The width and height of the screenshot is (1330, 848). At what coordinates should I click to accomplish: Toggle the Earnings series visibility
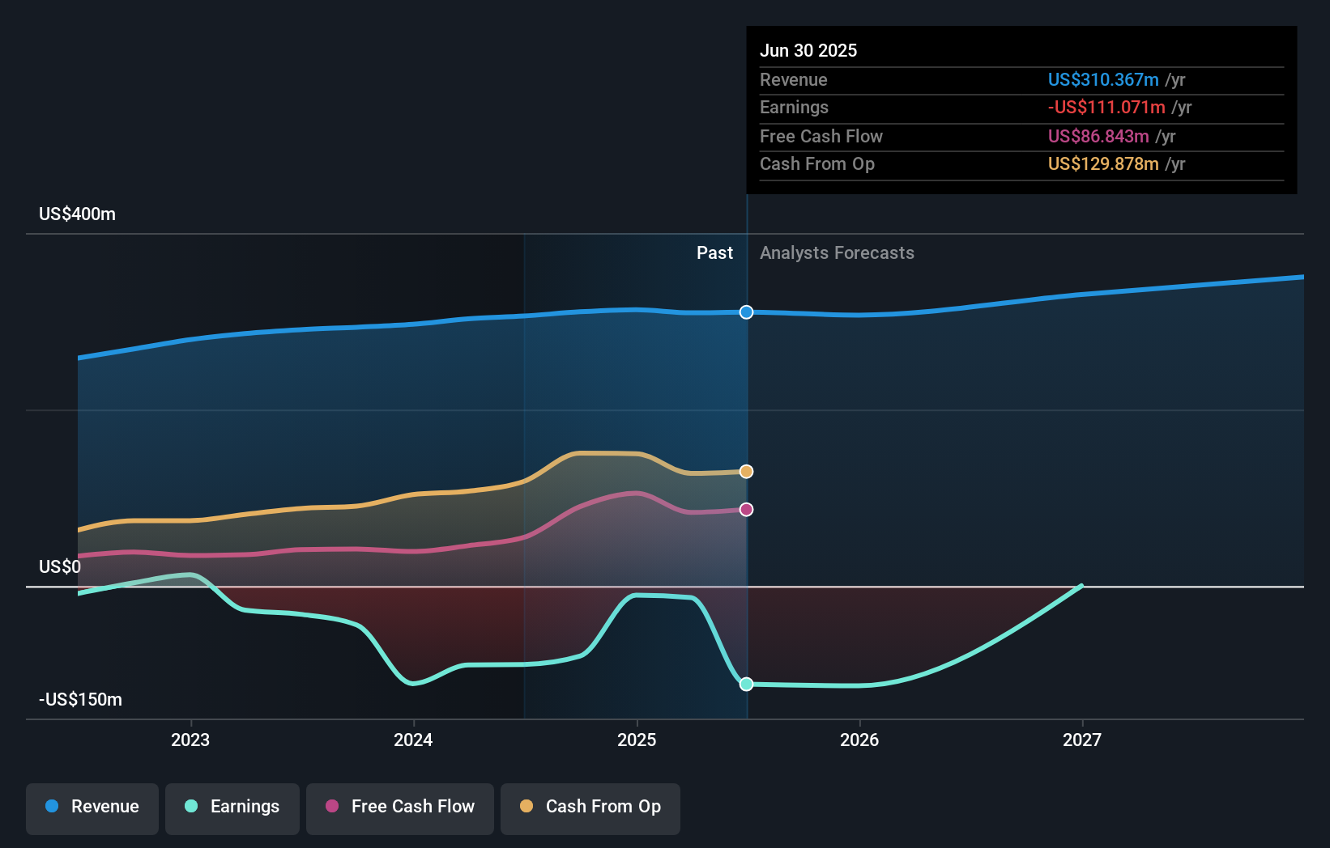coord(232,807)
